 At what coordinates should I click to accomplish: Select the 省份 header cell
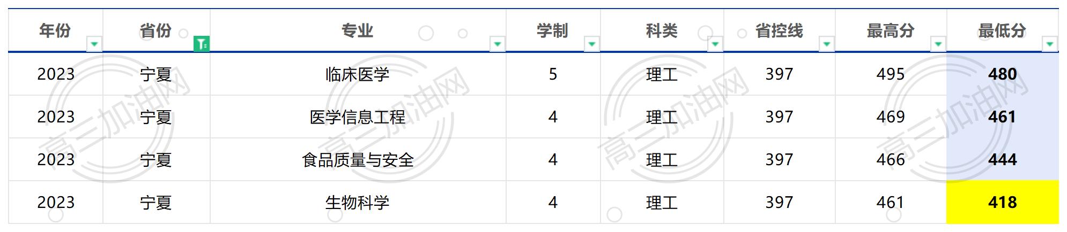[x=156, y=30]
